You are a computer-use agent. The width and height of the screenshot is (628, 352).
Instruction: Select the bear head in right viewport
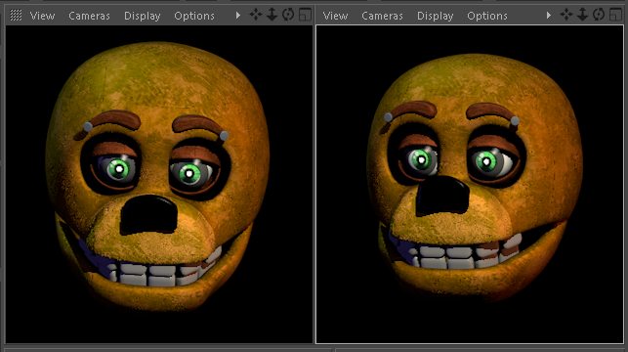click(475, 178)
